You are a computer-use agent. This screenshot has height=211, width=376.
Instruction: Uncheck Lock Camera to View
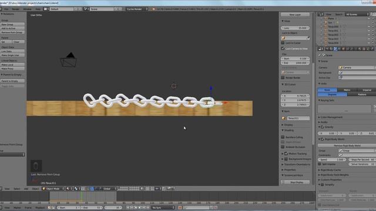283,49
